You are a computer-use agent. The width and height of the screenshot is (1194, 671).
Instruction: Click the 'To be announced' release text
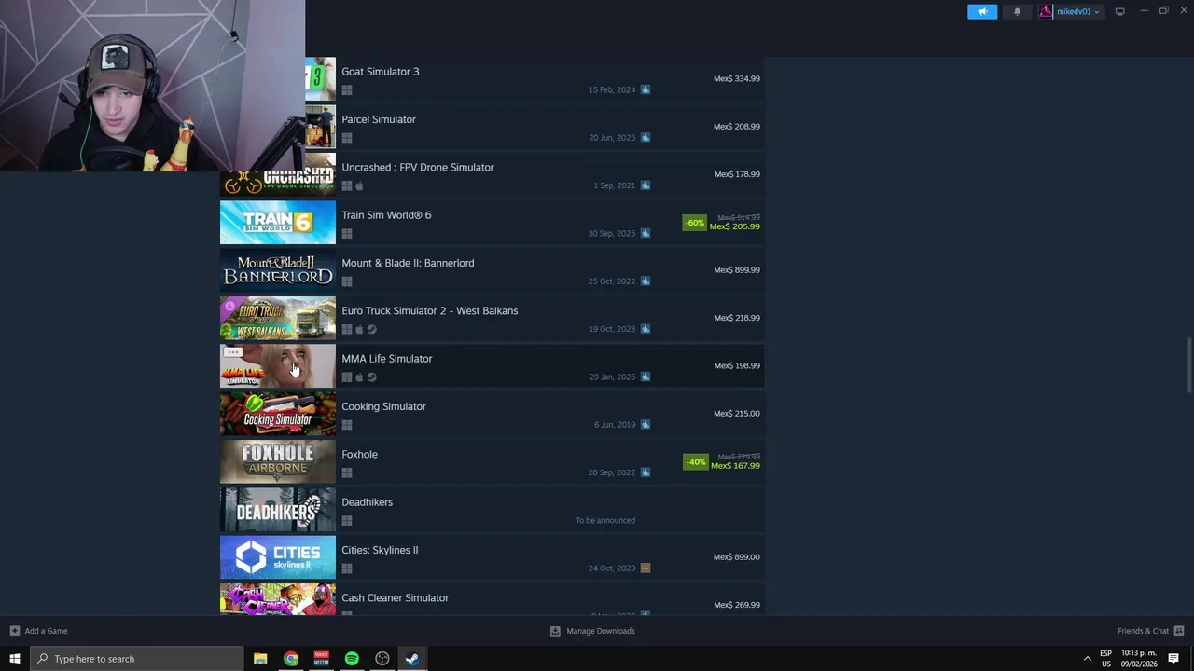click(x=605, y=520)
